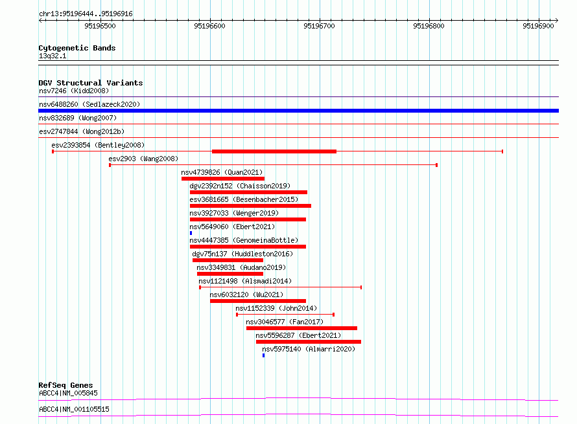Click ruler position 95196800

429,26
